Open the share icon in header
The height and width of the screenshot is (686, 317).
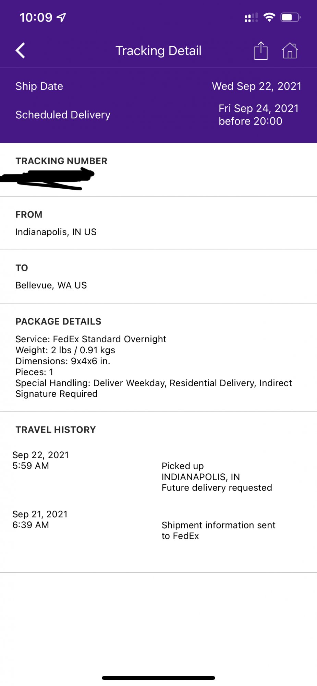click(x=261, y=50)
